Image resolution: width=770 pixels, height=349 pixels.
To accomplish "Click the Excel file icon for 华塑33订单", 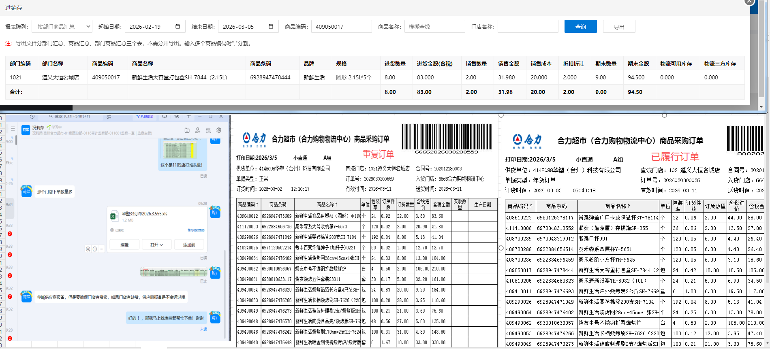I will pos(113,217).
